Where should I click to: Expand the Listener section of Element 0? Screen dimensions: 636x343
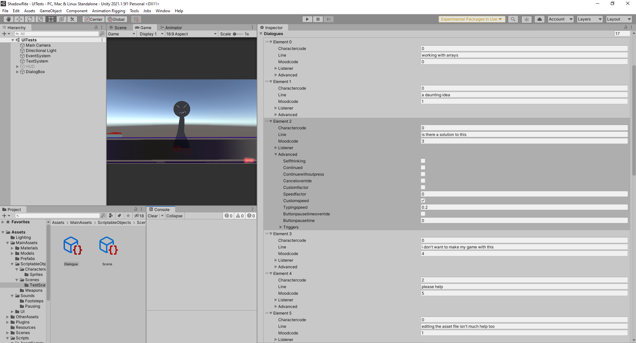coord(276,68)
